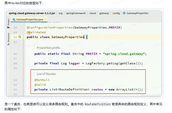The height and width of the screenshot is (113, 172).
Task: Click the class icon on GatewayProperties.java tab
Action: pyautogui.click(x=14, y=19)
